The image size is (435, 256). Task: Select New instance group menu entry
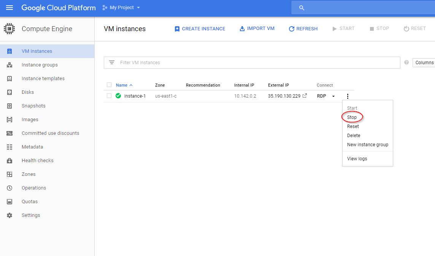[x=368, y=145]
